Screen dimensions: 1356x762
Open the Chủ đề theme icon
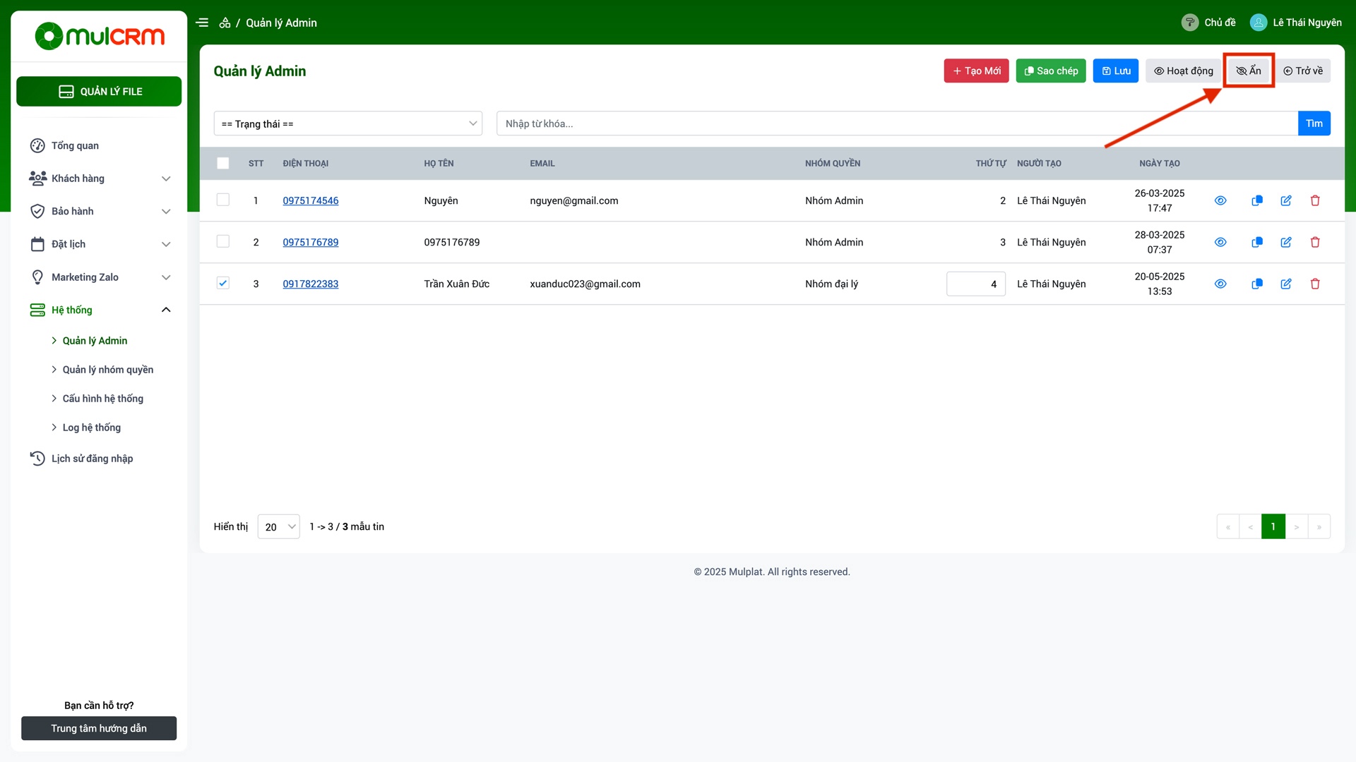1190,23
